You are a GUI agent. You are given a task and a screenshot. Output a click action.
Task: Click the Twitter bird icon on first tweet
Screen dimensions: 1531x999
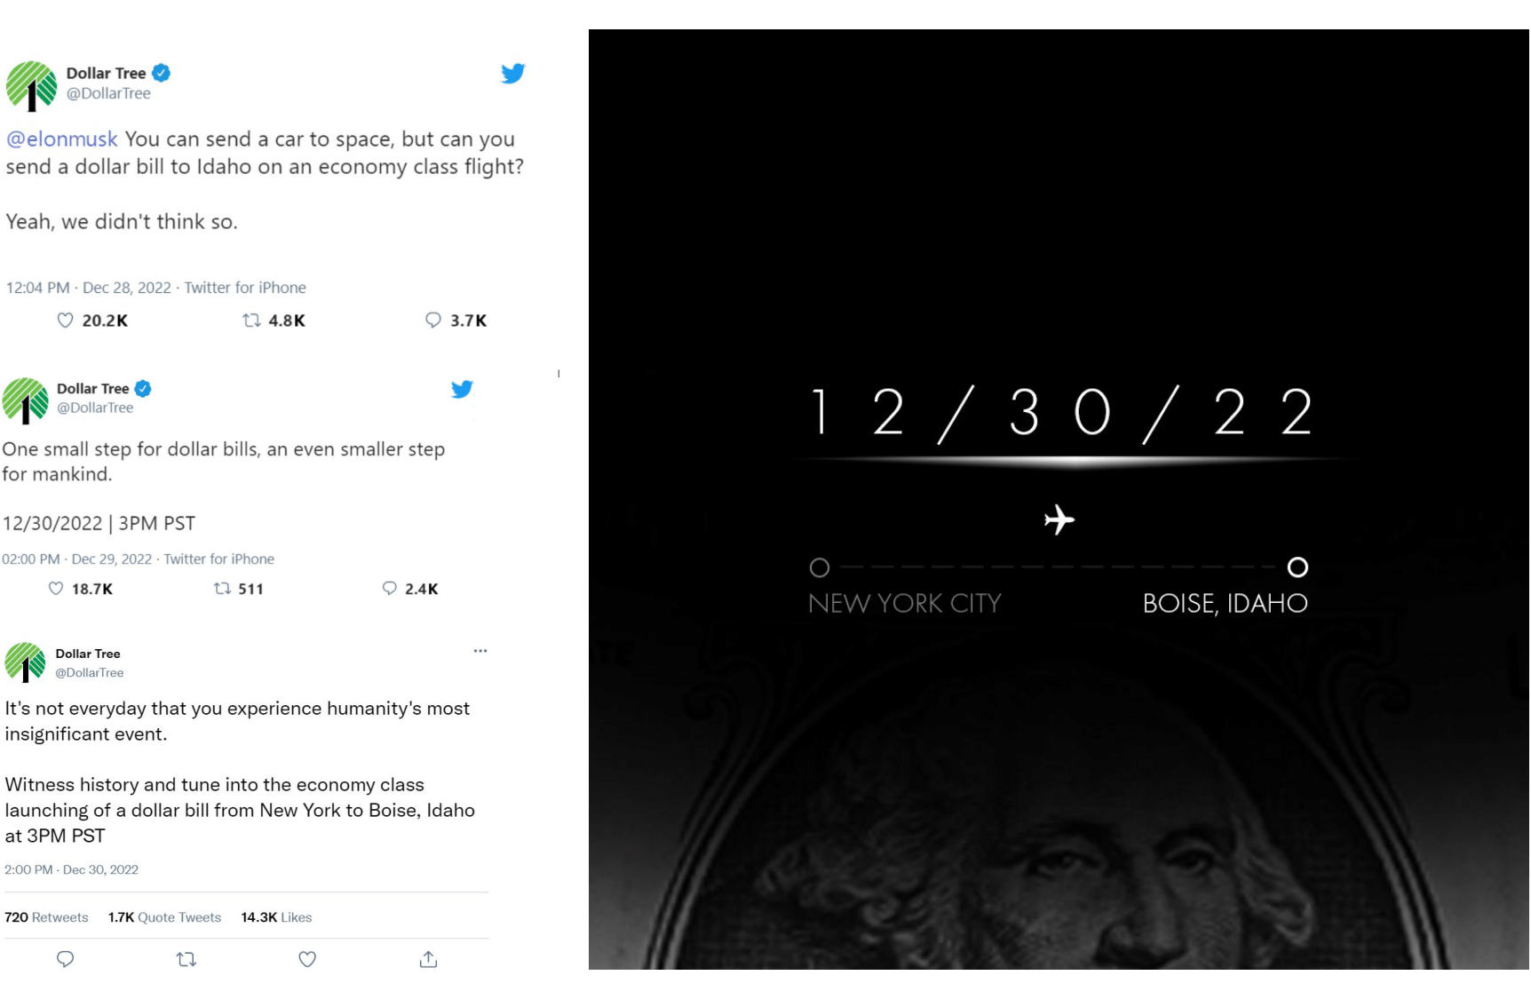click(x=513, y=74)
